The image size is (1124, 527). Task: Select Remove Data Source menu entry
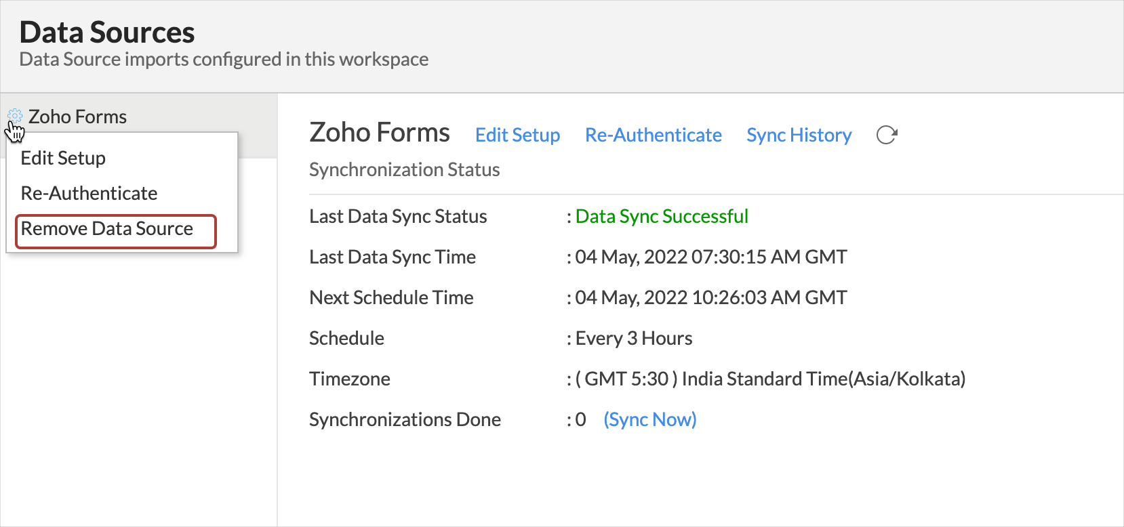tap(107, 228)
